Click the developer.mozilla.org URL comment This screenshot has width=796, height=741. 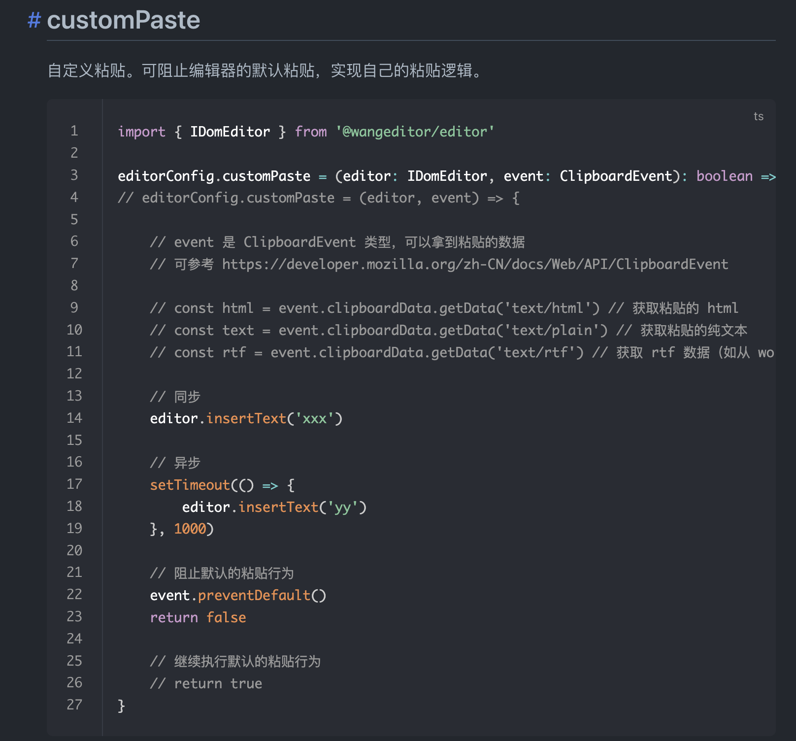click(439, 264)
